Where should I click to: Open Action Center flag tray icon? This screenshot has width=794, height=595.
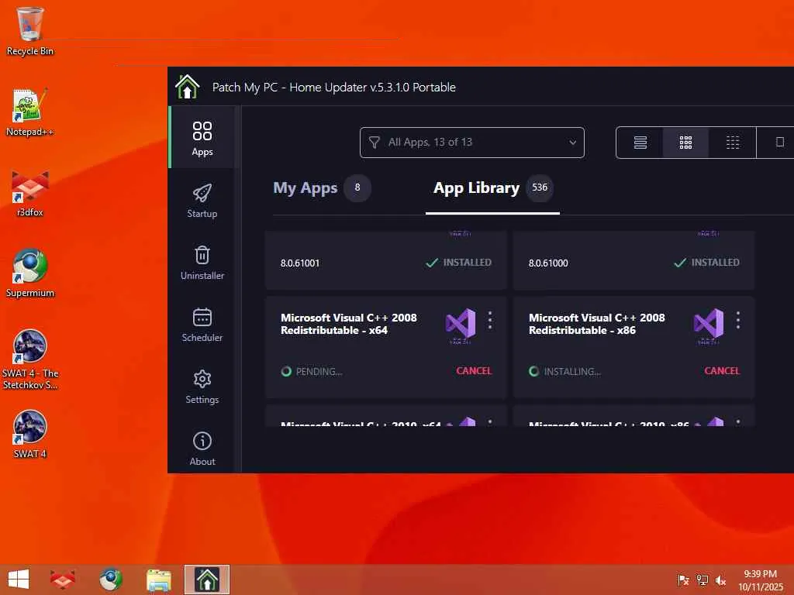pyautogui.click(x=683, y=580)
